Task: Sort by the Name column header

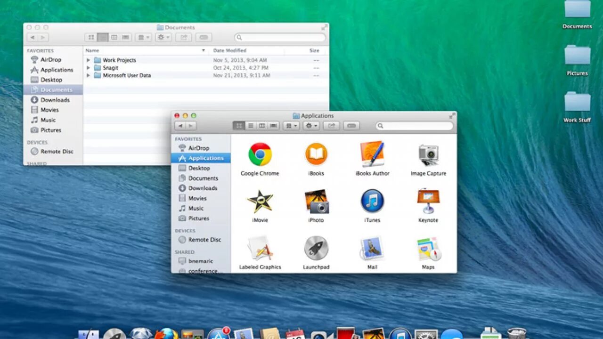Action: (146, 50)
